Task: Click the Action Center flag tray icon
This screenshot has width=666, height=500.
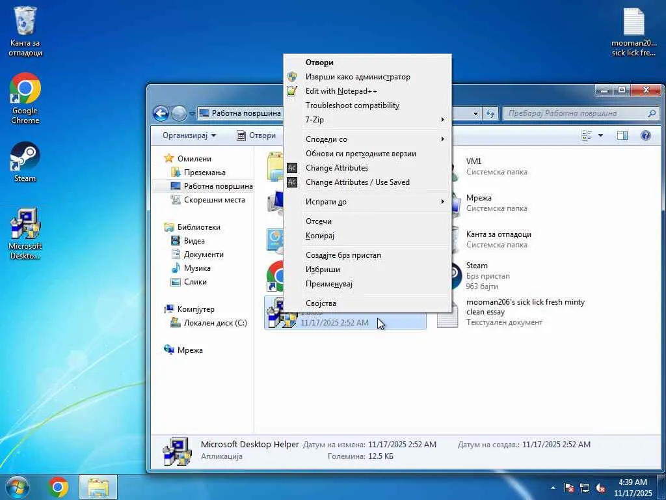Action: (x=569, y=488)
